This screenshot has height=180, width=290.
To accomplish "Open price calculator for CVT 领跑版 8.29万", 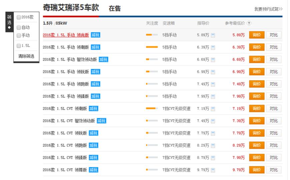I will coord(213,146).
